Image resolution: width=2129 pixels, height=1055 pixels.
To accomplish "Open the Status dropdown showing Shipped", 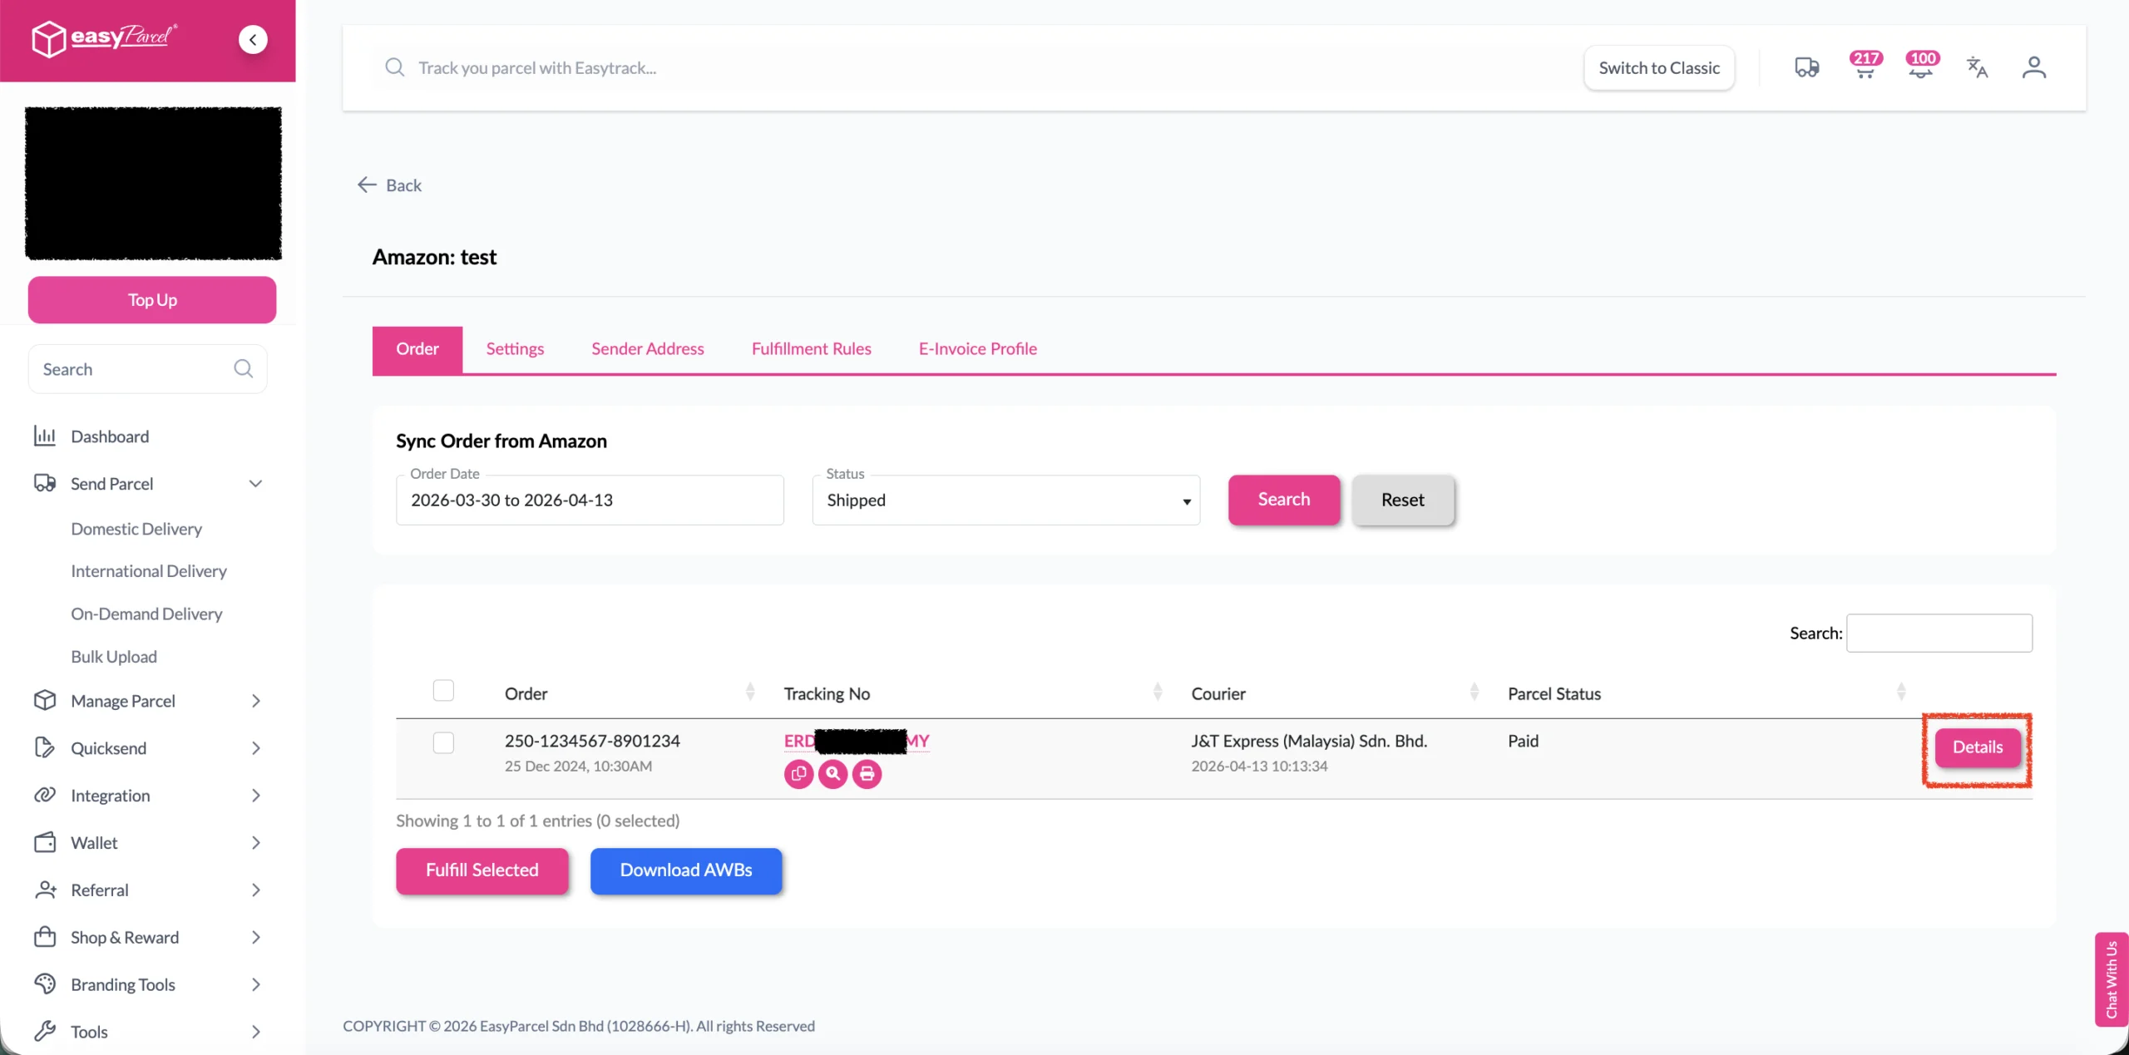I will tap(1006, 500).
